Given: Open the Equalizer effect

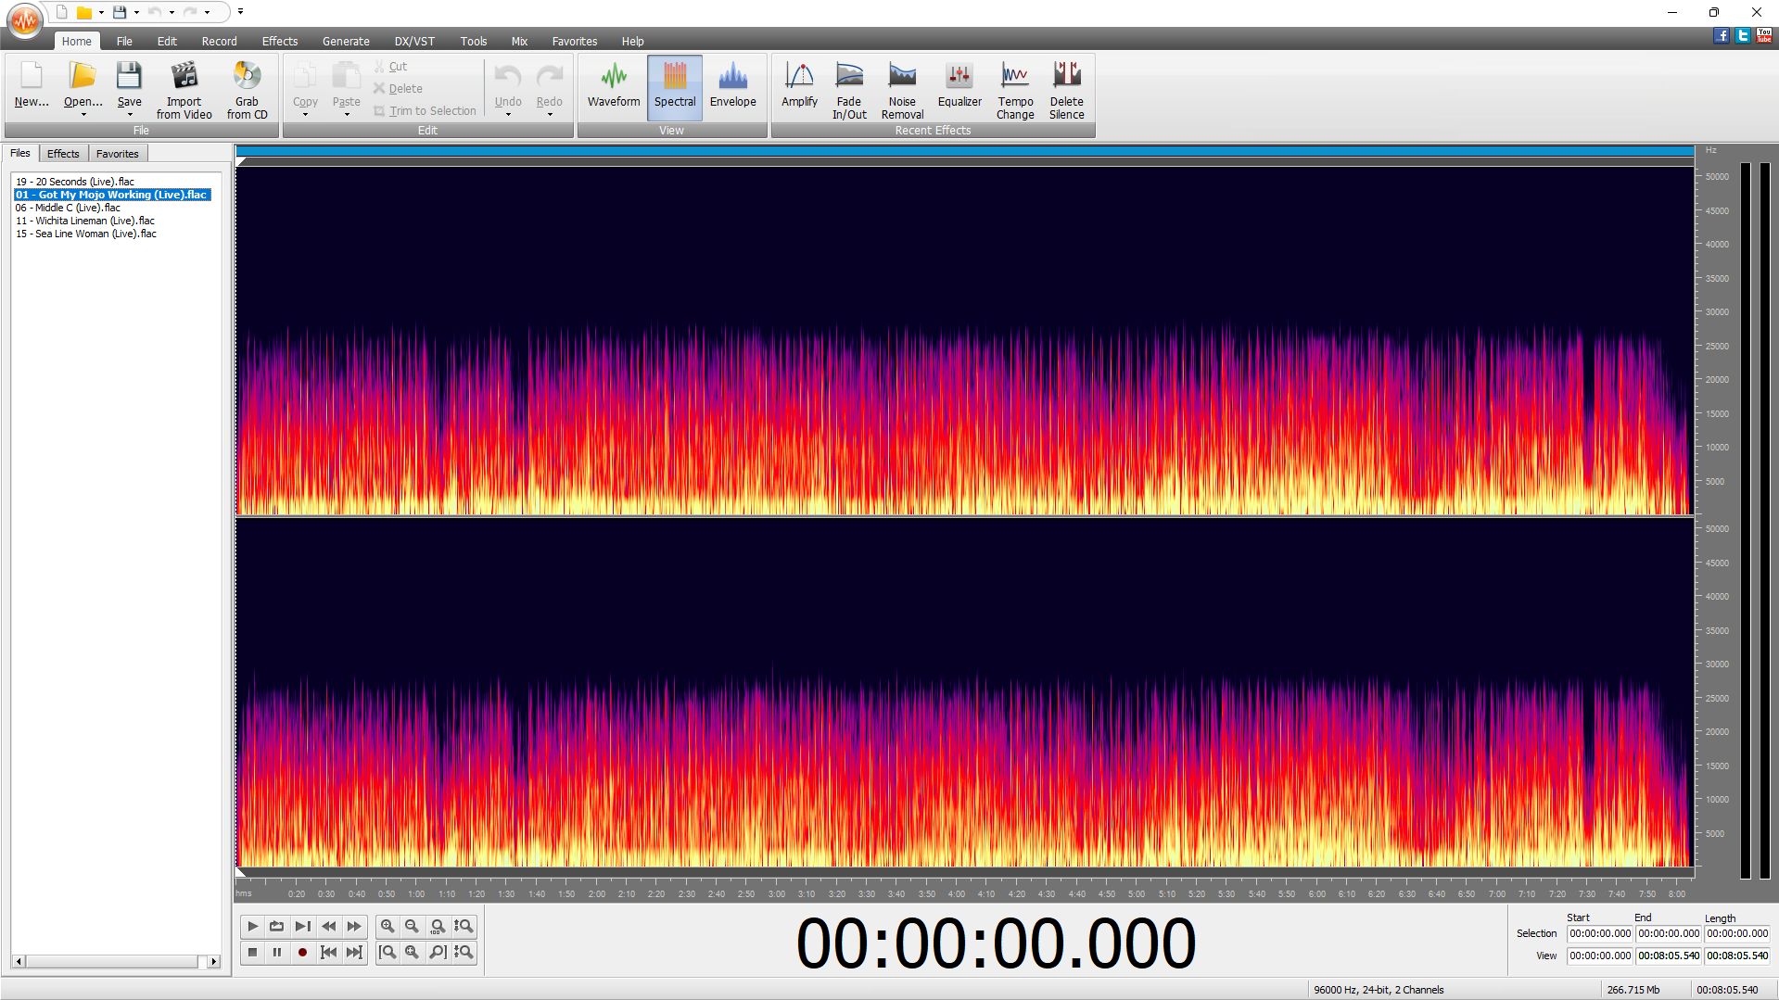Looking at the screenshot, I should click(959, 89).
